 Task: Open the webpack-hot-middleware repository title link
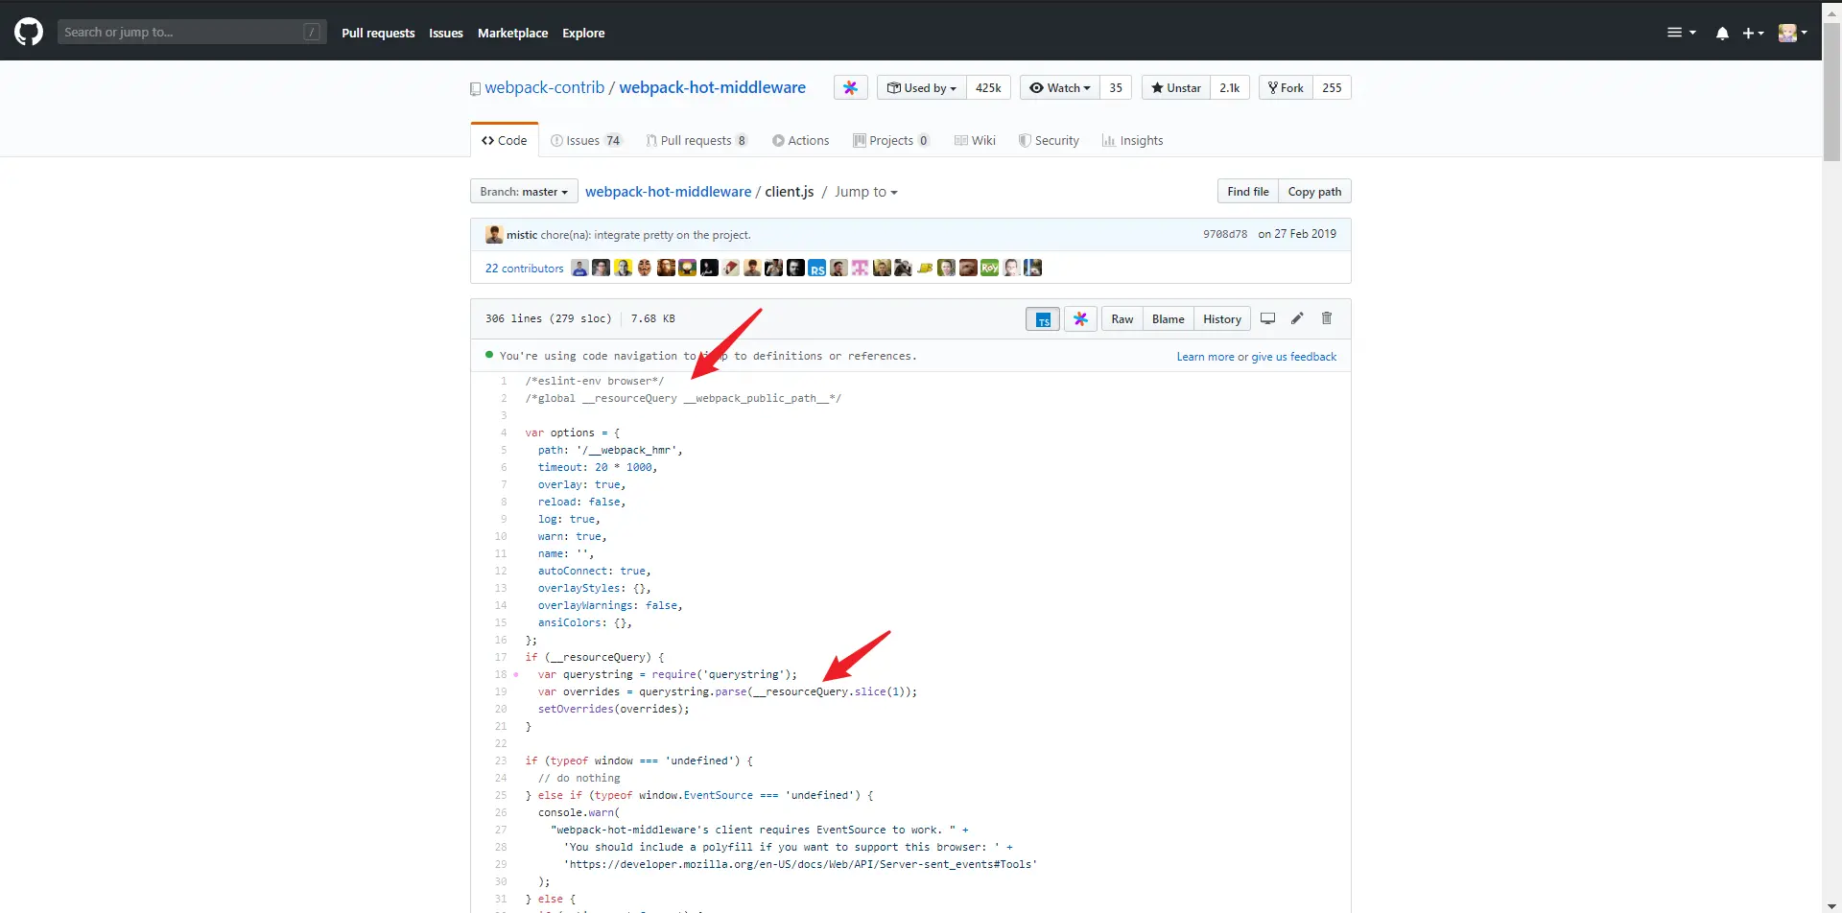pyautogui.click(x=712, y=87)
